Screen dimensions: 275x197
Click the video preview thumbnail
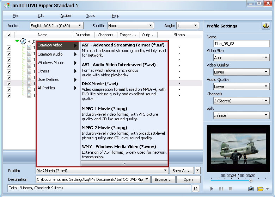(x=238, y=148)
